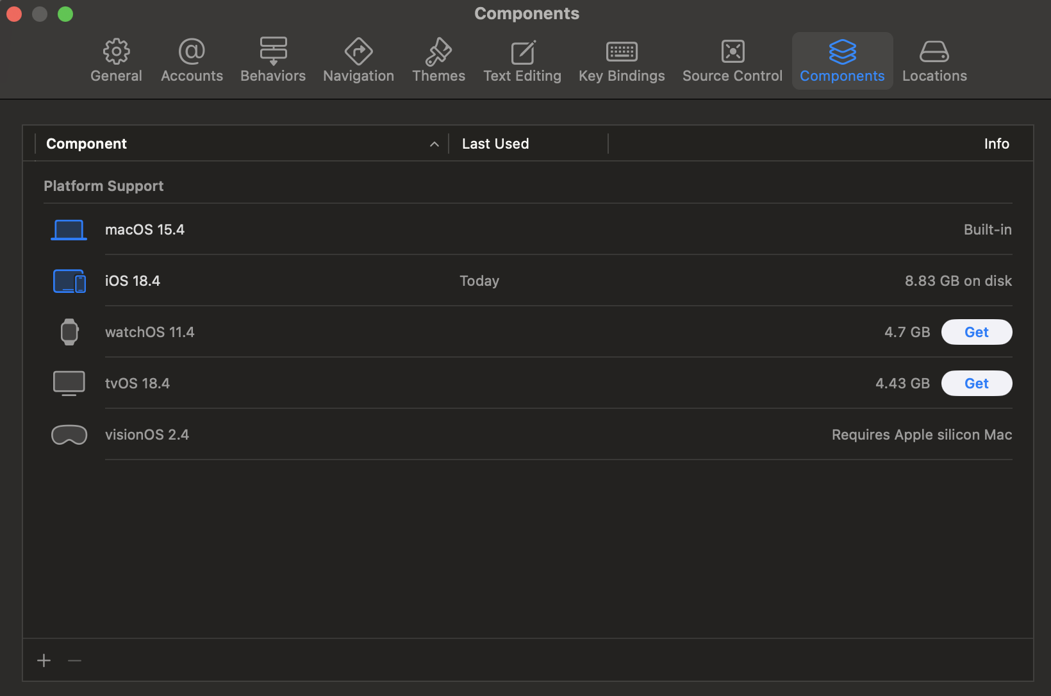Screen dimensions: 1051x696
Task: Select the iOS 18.4 row text
Action: coord(133,281)
